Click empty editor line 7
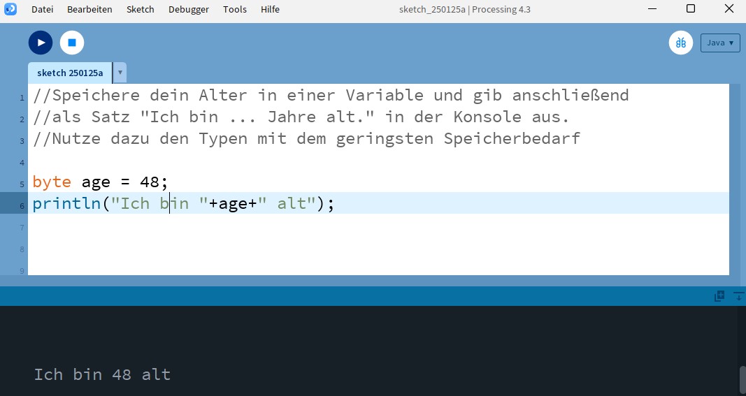Image resolution: width=746 pixels, height=396 pixels. (x=280, y=227)
